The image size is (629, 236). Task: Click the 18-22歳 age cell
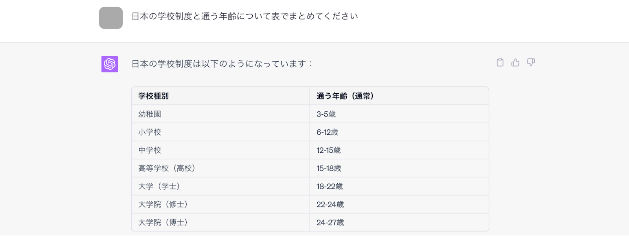pos(330,186)
